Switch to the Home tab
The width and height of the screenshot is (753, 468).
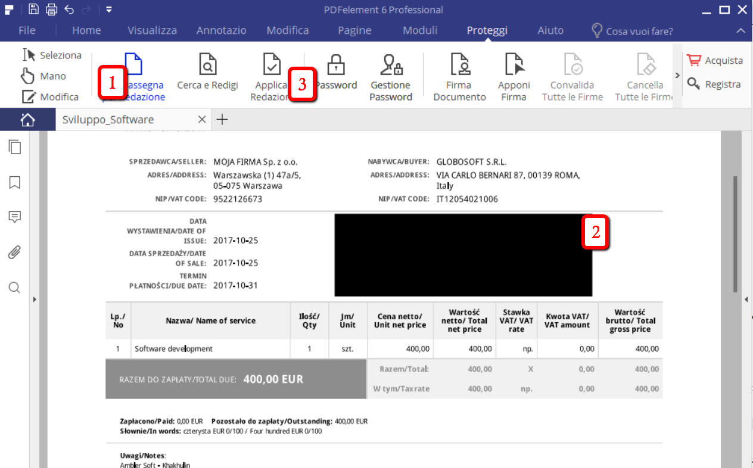point(86,30)
